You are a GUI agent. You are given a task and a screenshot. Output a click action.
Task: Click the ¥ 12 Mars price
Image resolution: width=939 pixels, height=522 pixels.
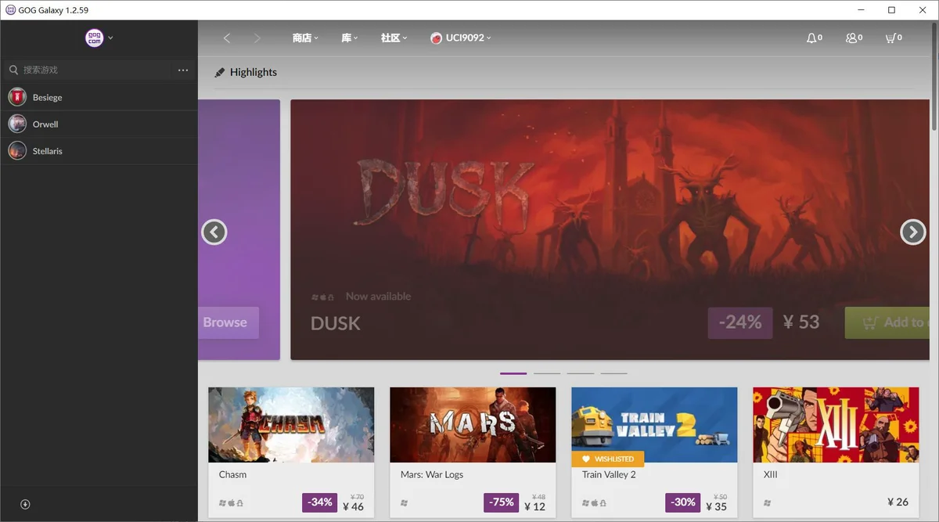point(535,506)
